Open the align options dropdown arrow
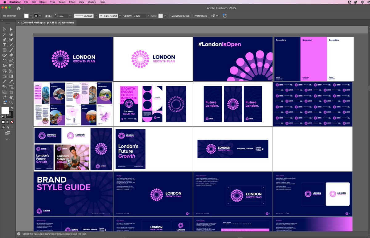Viewport: 370px width, 238px height. (217, 16)
